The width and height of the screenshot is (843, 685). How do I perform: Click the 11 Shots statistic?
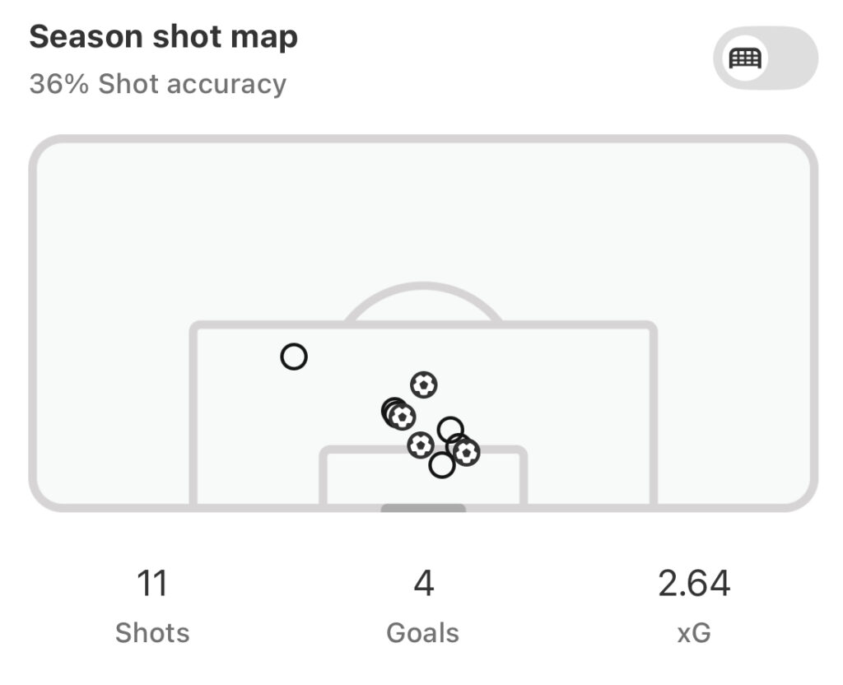(x=152, y=584)
